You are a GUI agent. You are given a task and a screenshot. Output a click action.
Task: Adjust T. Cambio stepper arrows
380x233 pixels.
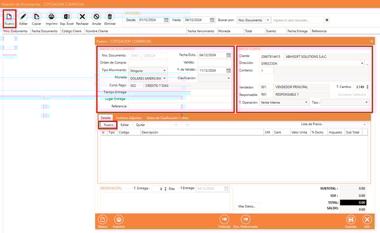pyautogui.click(x=368, y=87)
